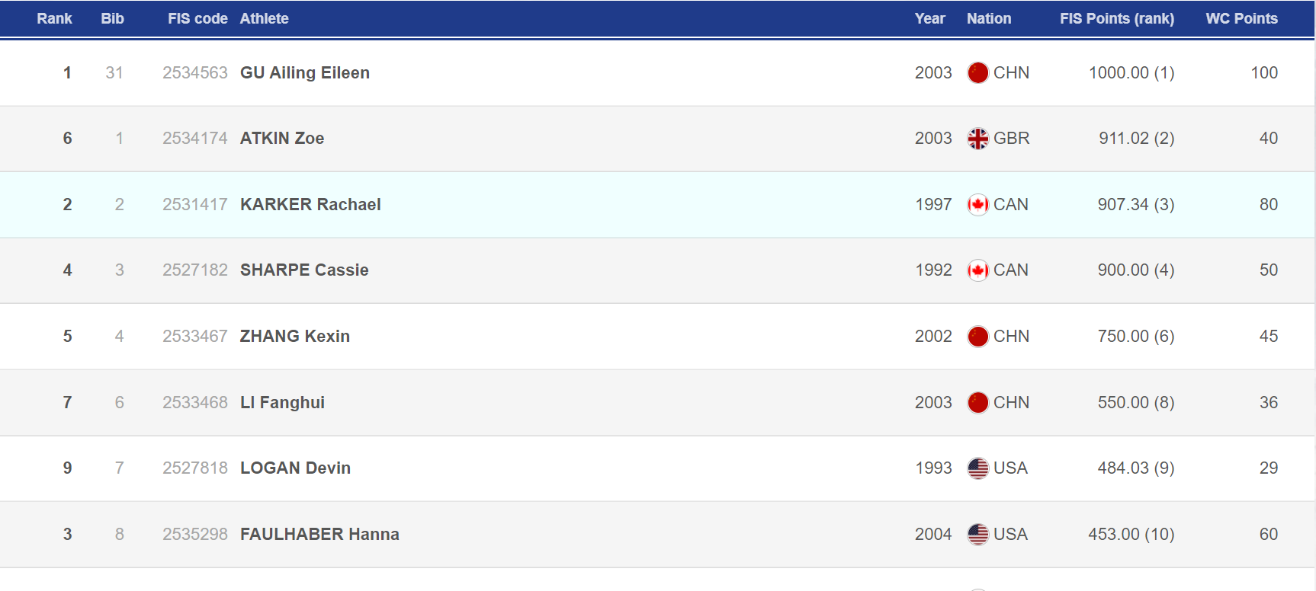Select the FAULHABER Hanna result row

(657, 535)
